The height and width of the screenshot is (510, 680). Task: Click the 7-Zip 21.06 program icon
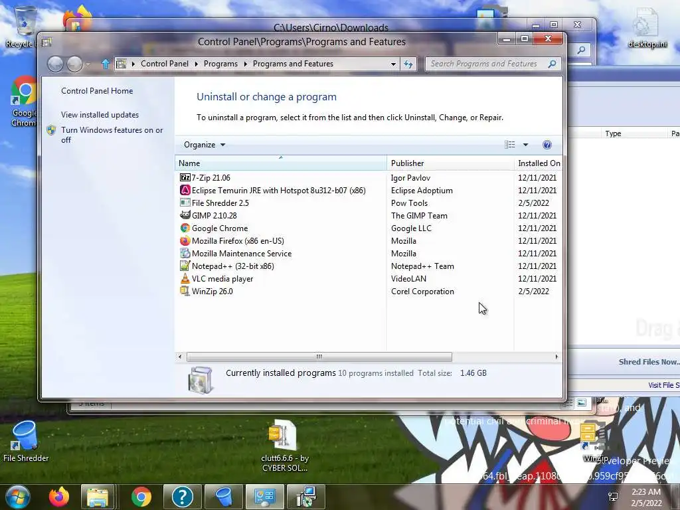click(x=185, y=177)
